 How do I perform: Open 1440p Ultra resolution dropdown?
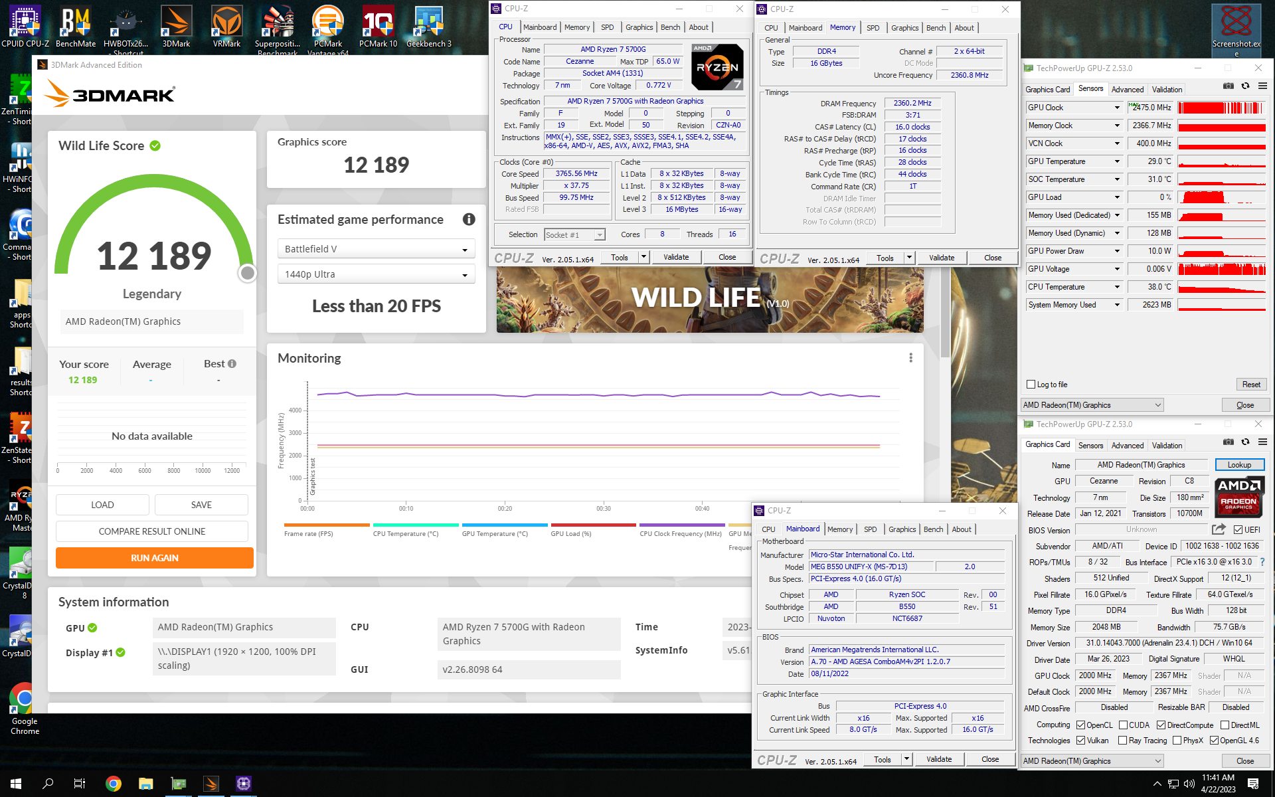tap(376, 274)
